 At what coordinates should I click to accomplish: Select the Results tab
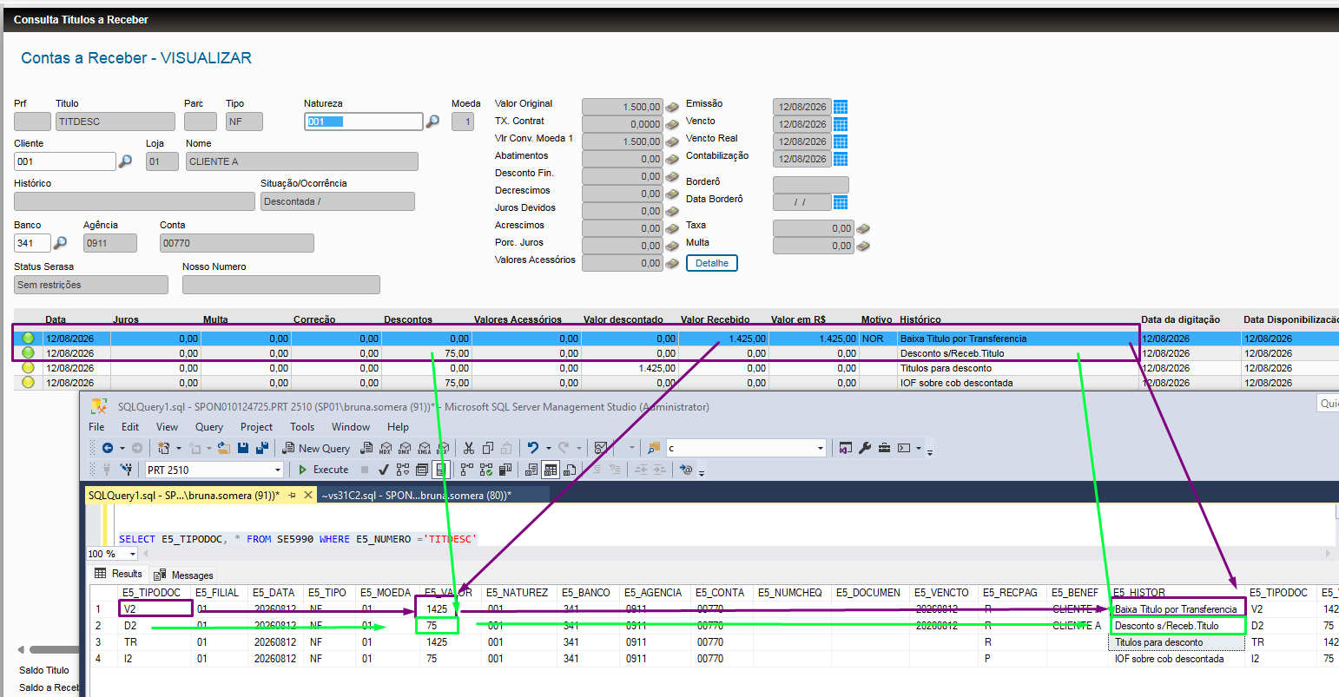[118, 574]
